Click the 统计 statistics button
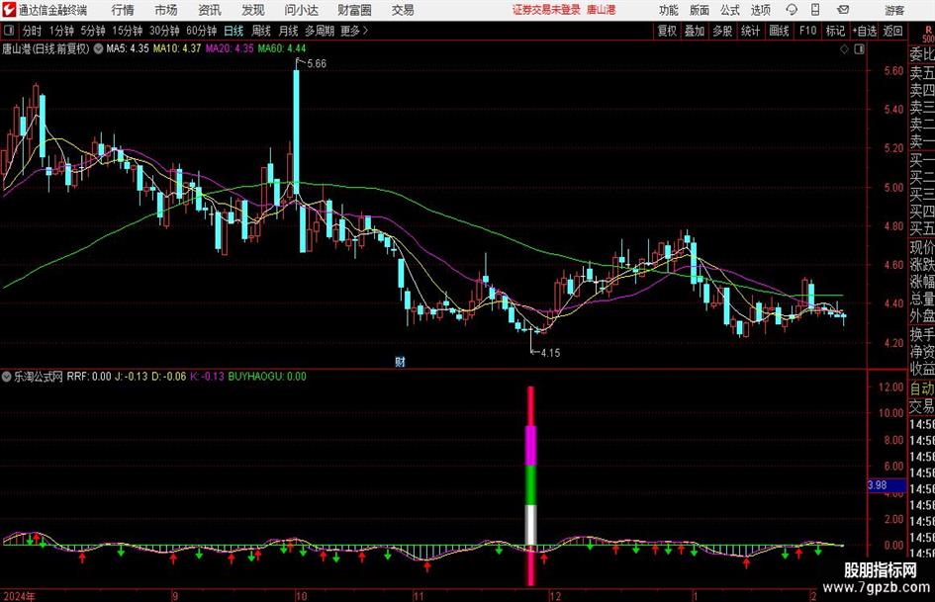The width and height of the screenshot is (935, 602). (750, 31)
